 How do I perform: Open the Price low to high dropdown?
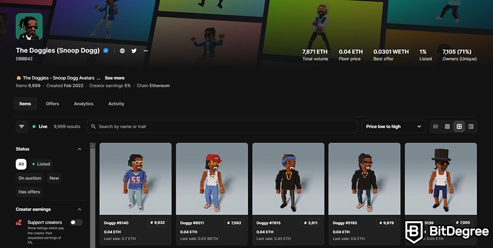(394, 127)
